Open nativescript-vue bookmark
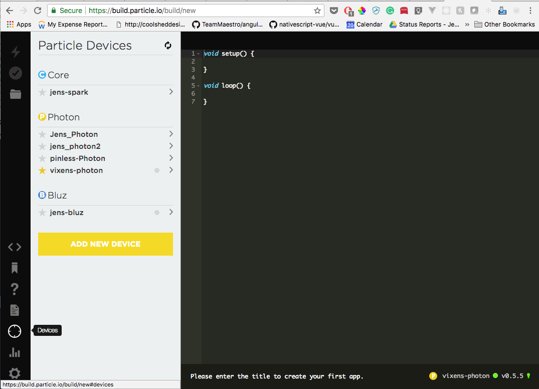 304,25
